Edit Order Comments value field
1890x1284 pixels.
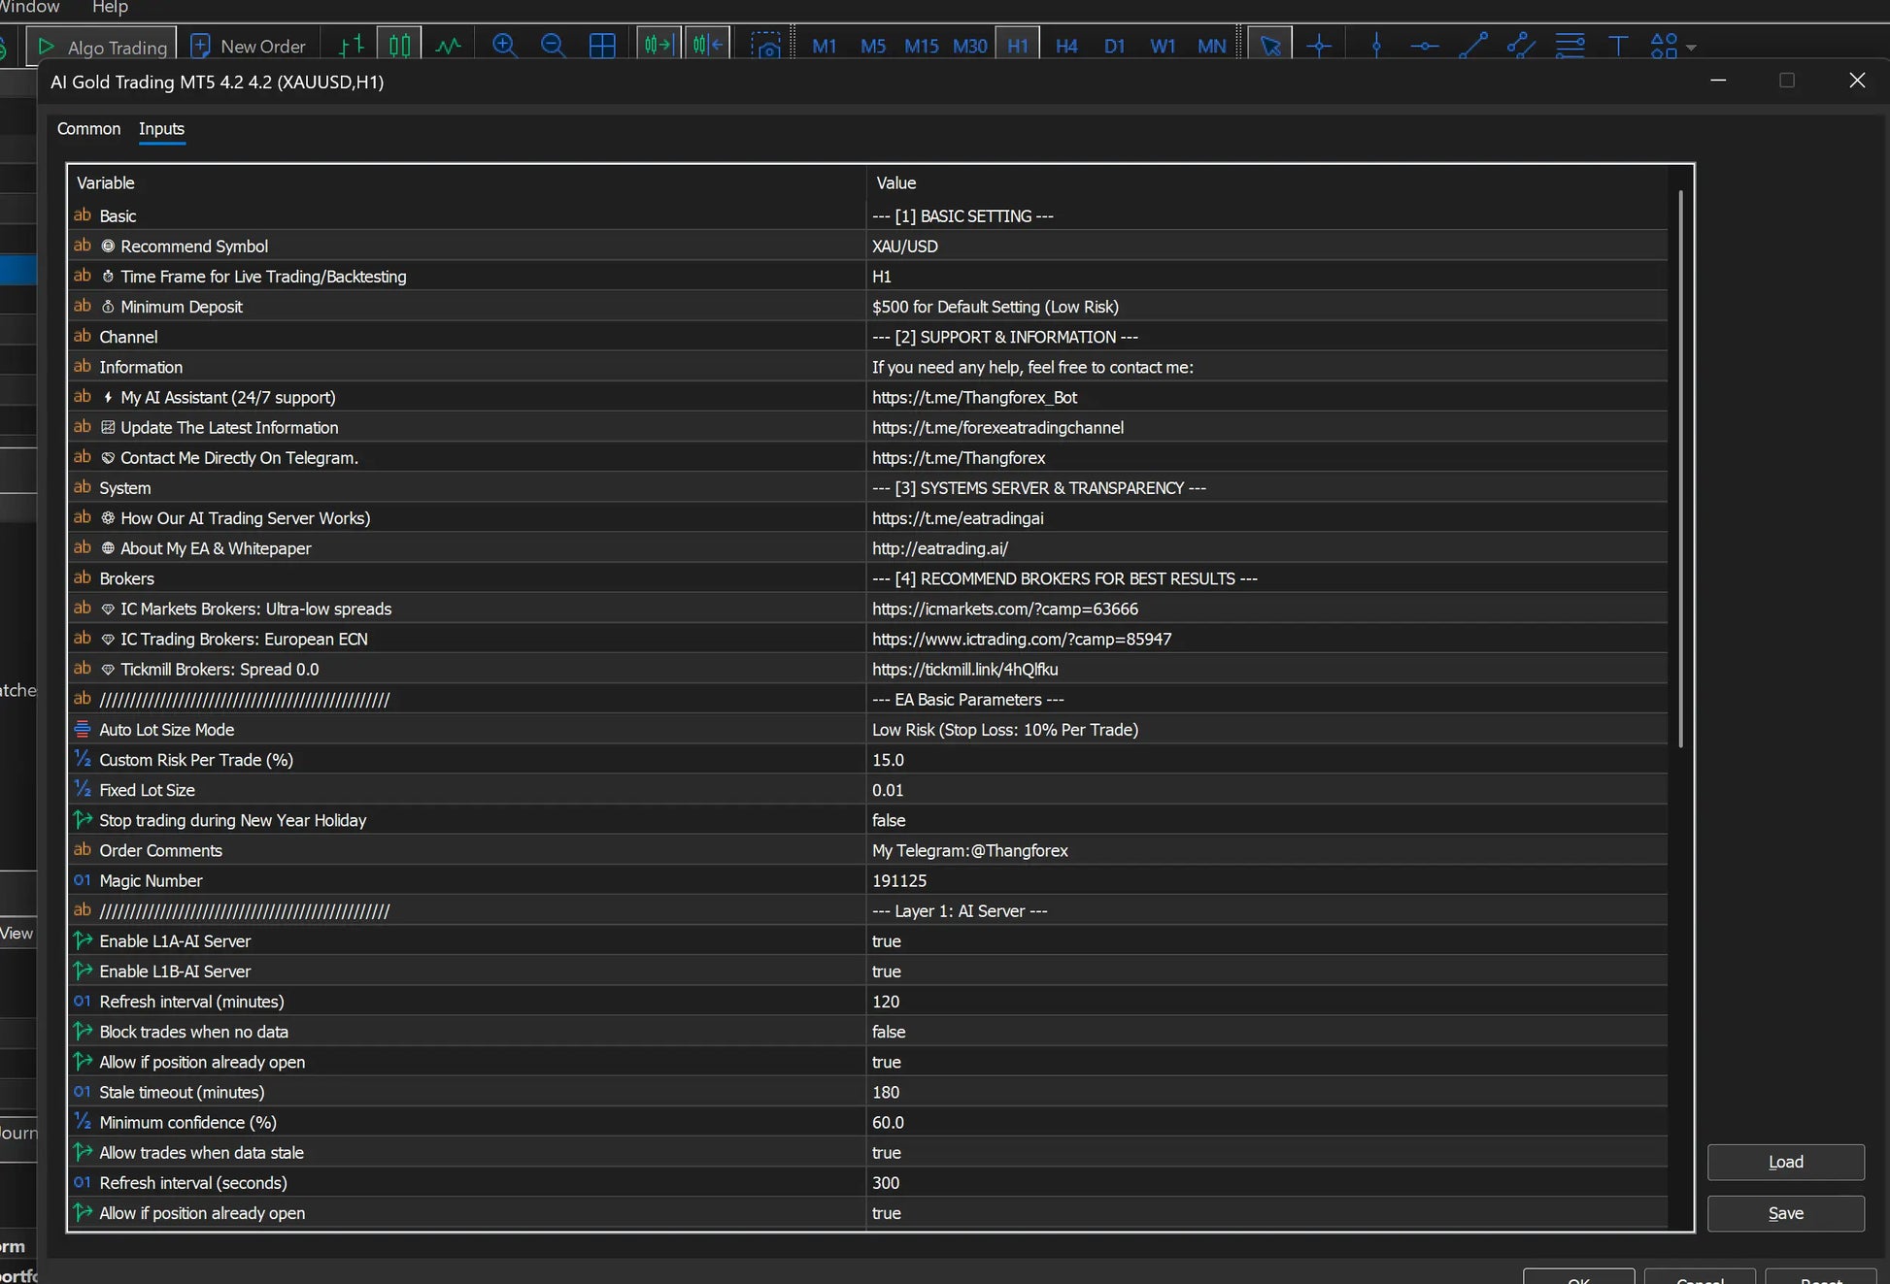click(1266, 850)
